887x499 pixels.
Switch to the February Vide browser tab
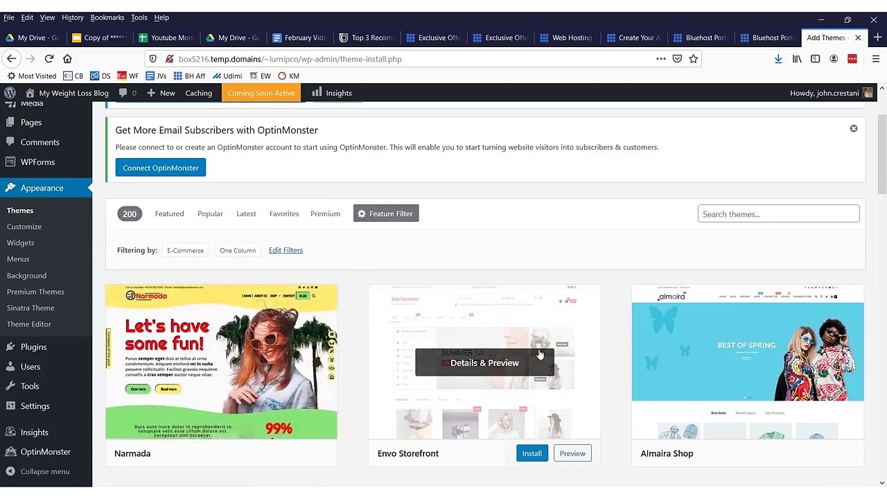(299, 37)
